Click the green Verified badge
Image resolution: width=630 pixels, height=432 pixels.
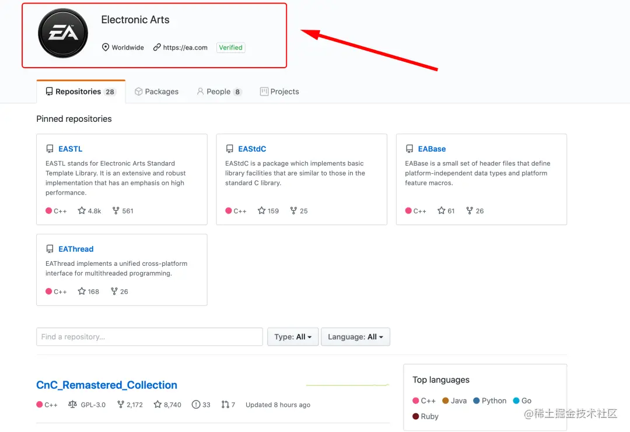coord(230,47)
